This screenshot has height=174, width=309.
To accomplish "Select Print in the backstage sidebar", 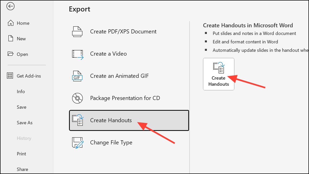I will [22, 154].
